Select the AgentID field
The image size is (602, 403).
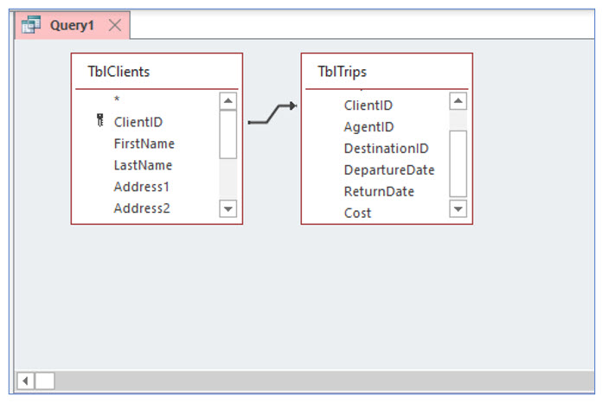[369, 126]
